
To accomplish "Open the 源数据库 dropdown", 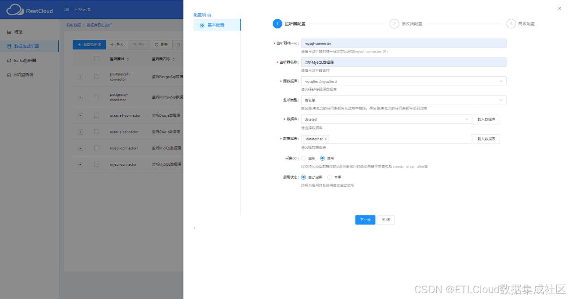I will coord(403,81).
